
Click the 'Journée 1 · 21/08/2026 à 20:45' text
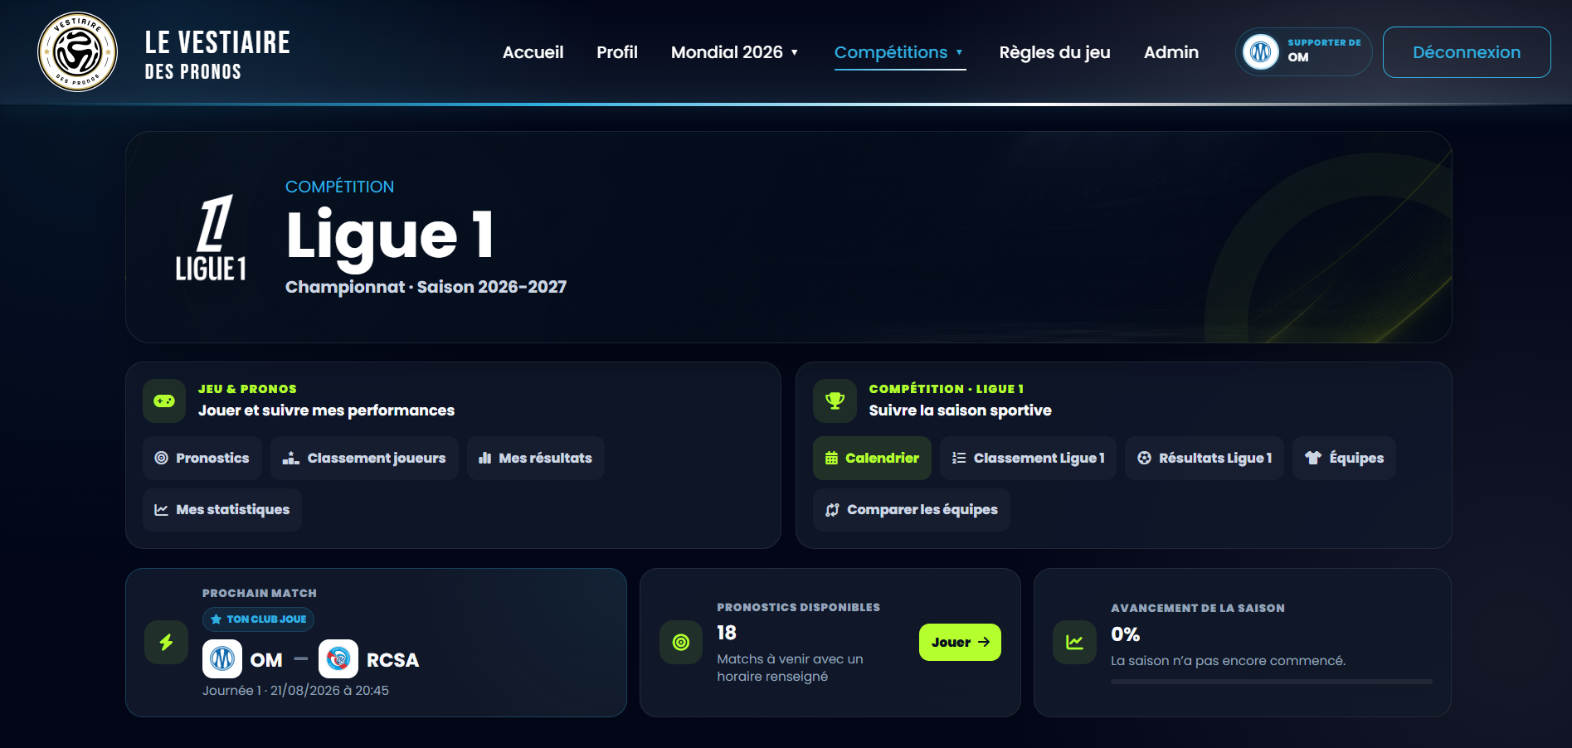[295, 690]
